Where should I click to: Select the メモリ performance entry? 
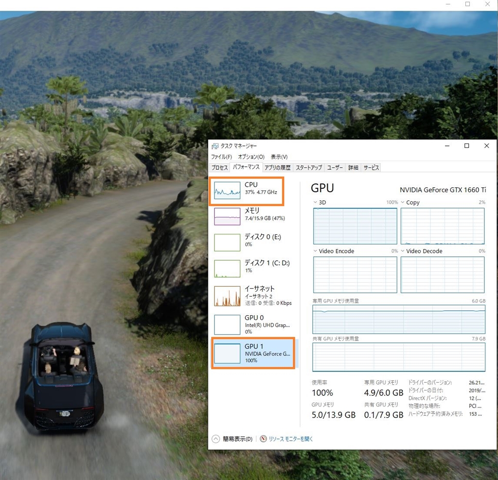253,216
